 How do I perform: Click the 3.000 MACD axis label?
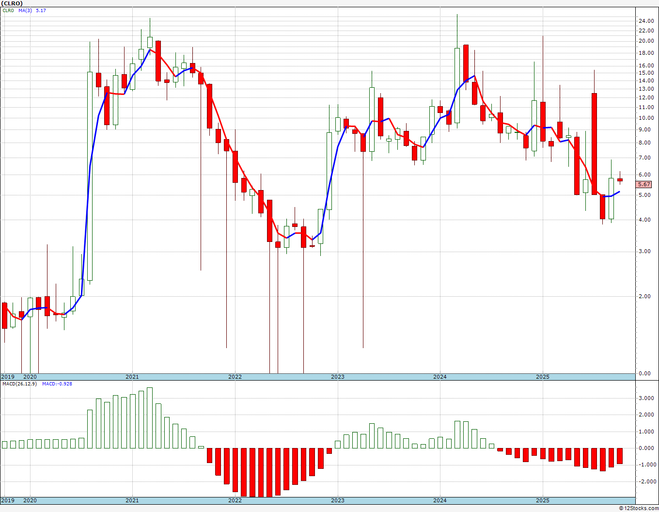pyautogui.click(x=647, y=399)
